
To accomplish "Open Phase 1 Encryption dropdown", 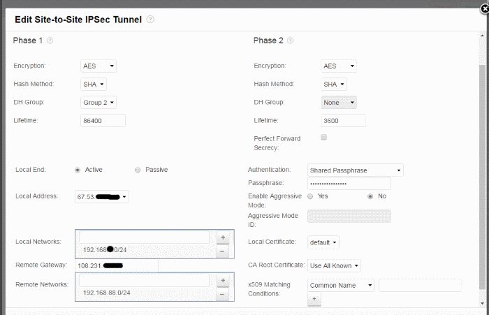I will click(x=99, y=66).
